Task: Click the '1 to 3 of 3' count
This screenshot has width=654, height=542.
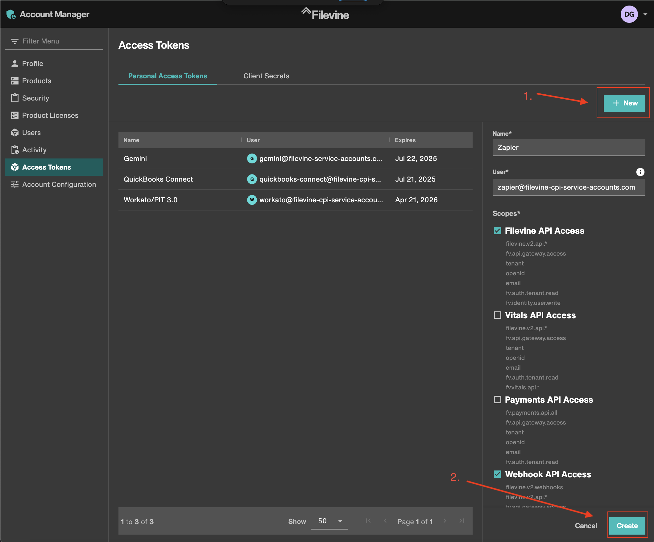Action: [x=137, y=522]
